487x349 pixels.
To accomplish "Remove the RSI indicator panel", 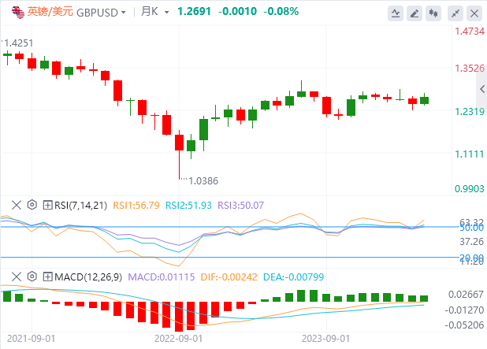I will pyautogui.click(x=16, y=205).
